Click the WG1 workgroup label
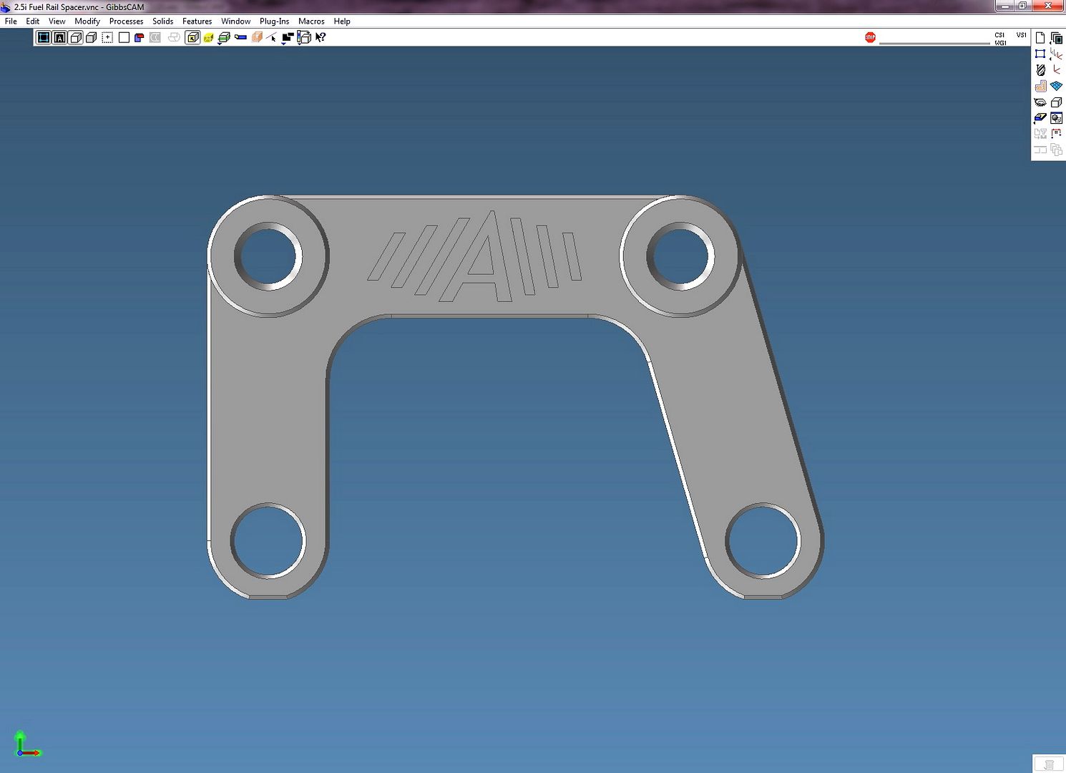Viewport: 1066px width, 773px height. (1000, 43)
